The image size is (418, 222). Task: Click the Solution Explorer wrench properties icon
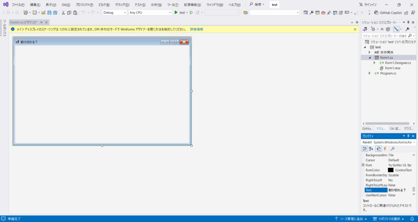(x=407, y=29)
